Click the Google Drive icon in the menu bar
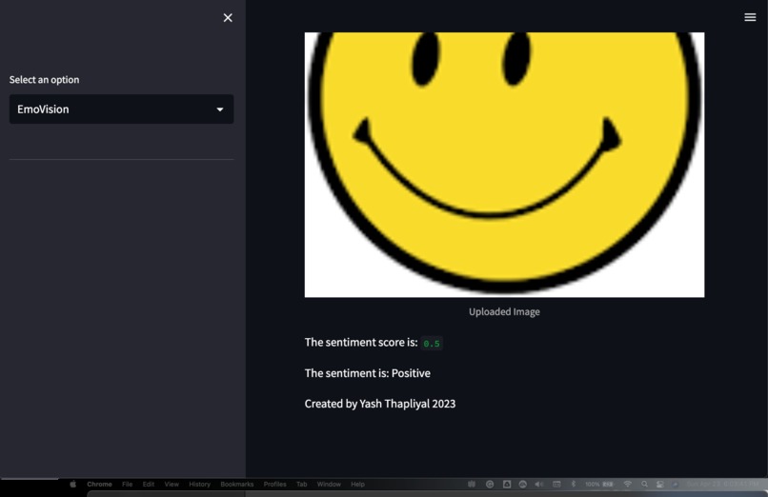Image resolution: width=768 pixels, height=497 pixels. coord(507,485)
